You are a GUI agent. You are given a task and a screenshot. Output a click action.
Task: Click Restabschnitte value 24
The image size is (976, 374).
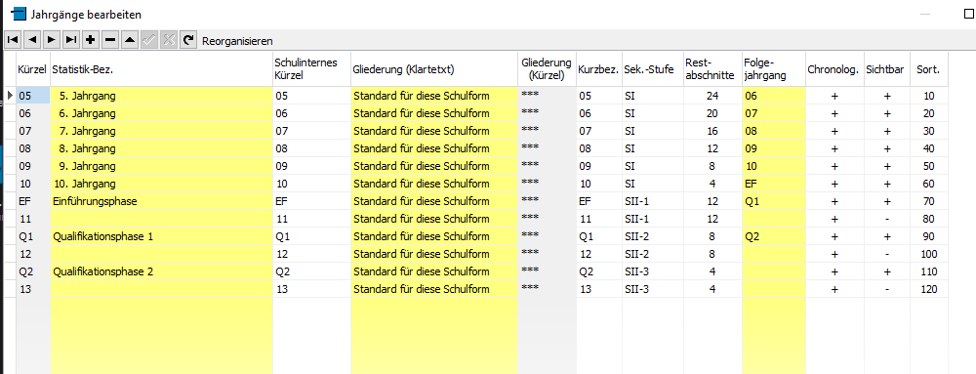712,96
